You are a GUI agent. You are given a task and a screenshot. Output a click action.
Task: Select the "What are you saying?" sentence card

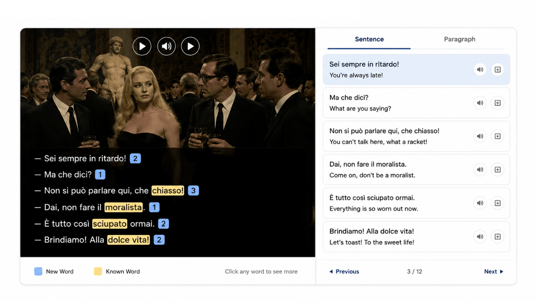(x=416, y=103)
